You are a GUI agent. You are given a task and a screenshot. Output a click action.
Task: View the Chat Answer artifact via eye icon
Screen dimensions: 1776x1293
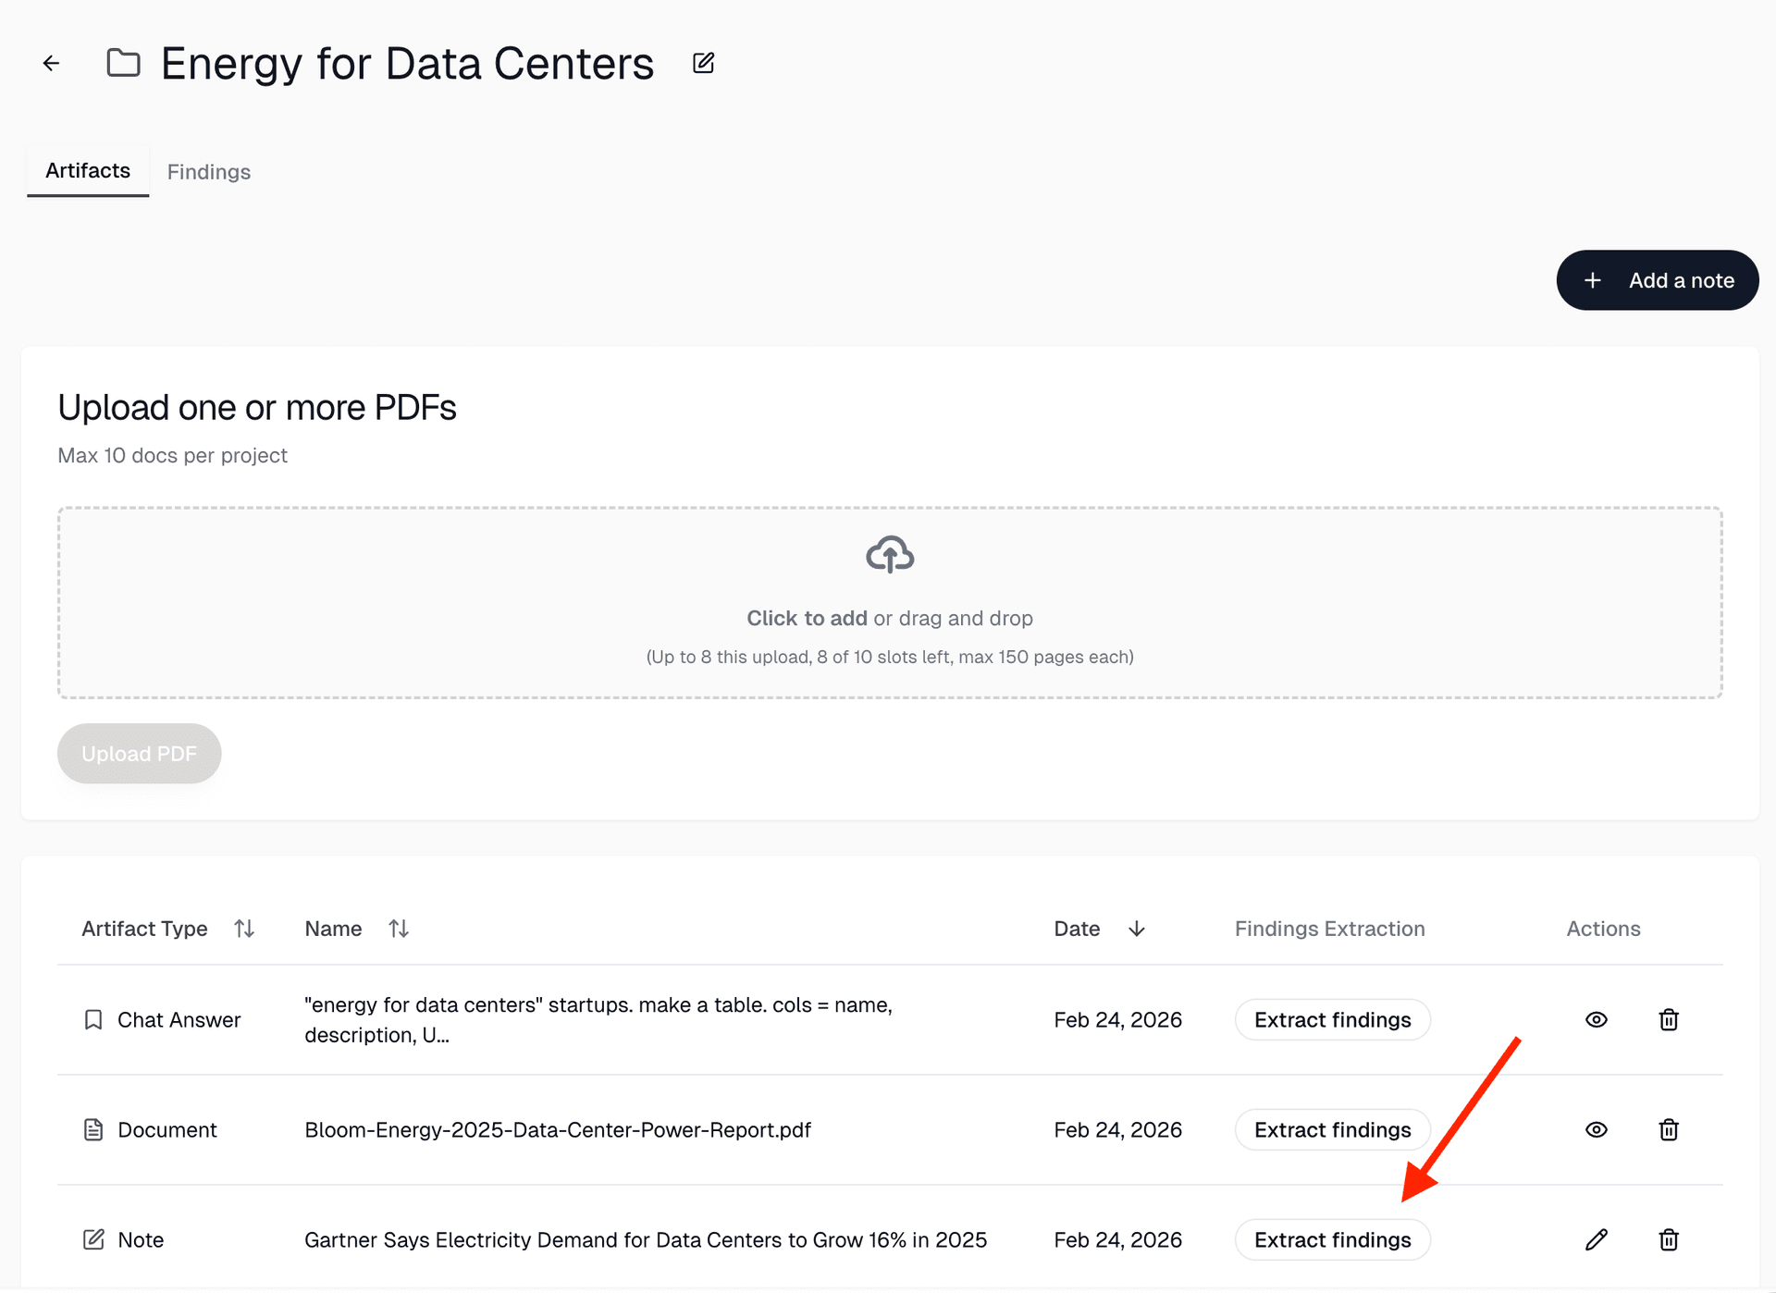pos(1596,1019)
